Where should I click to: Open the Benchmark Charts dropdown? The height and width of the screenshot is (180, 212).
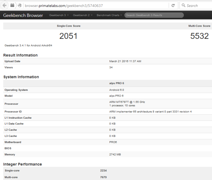[x=109, y=15]
